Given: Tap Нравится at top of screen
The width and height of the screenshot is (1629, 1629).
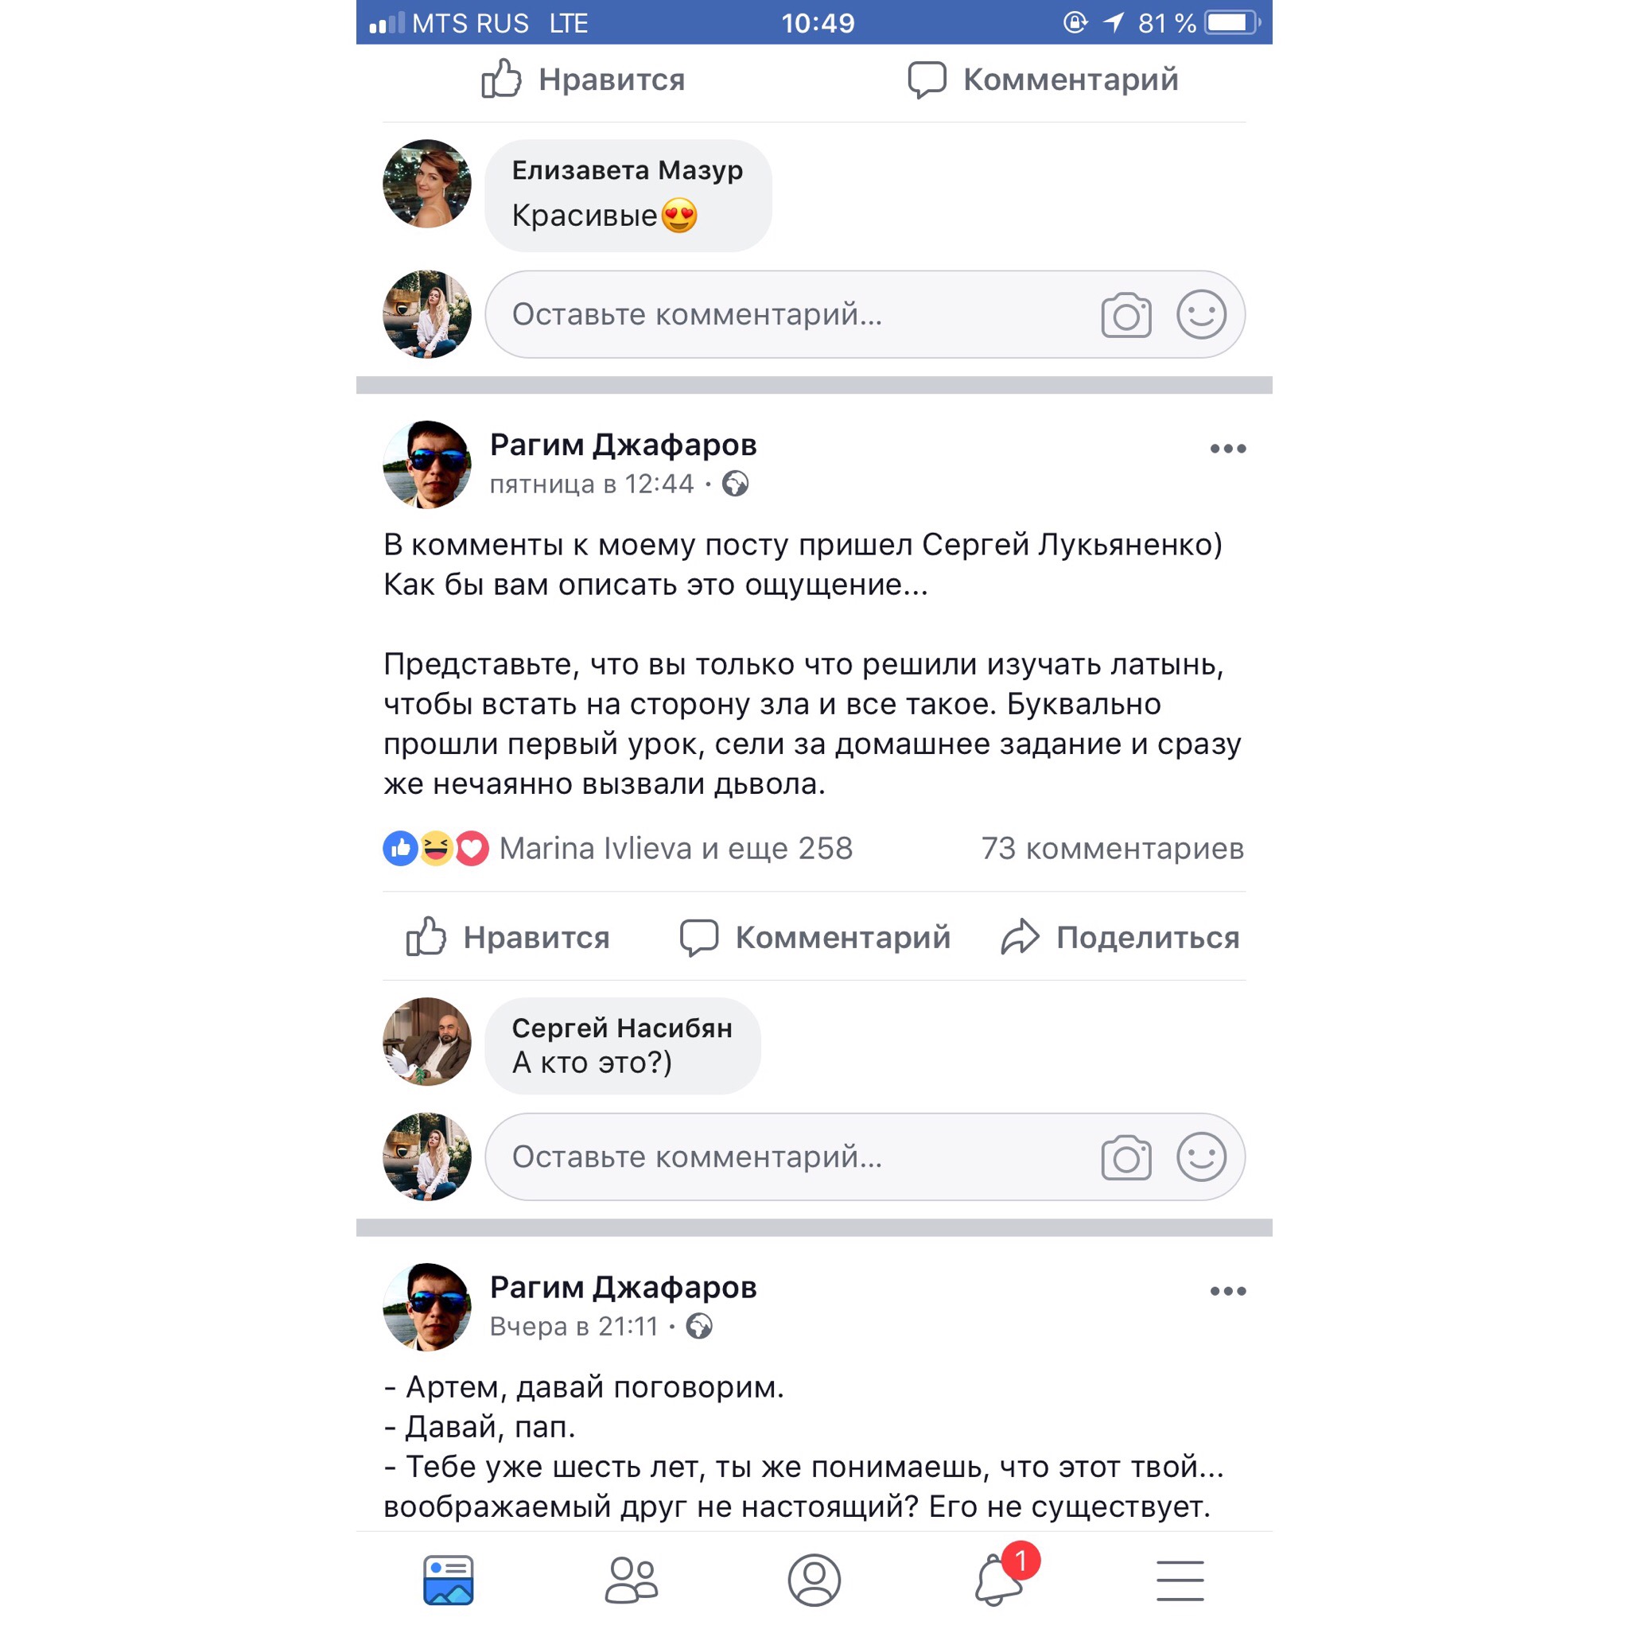Looking at the screenshot, I should (582, 80).
